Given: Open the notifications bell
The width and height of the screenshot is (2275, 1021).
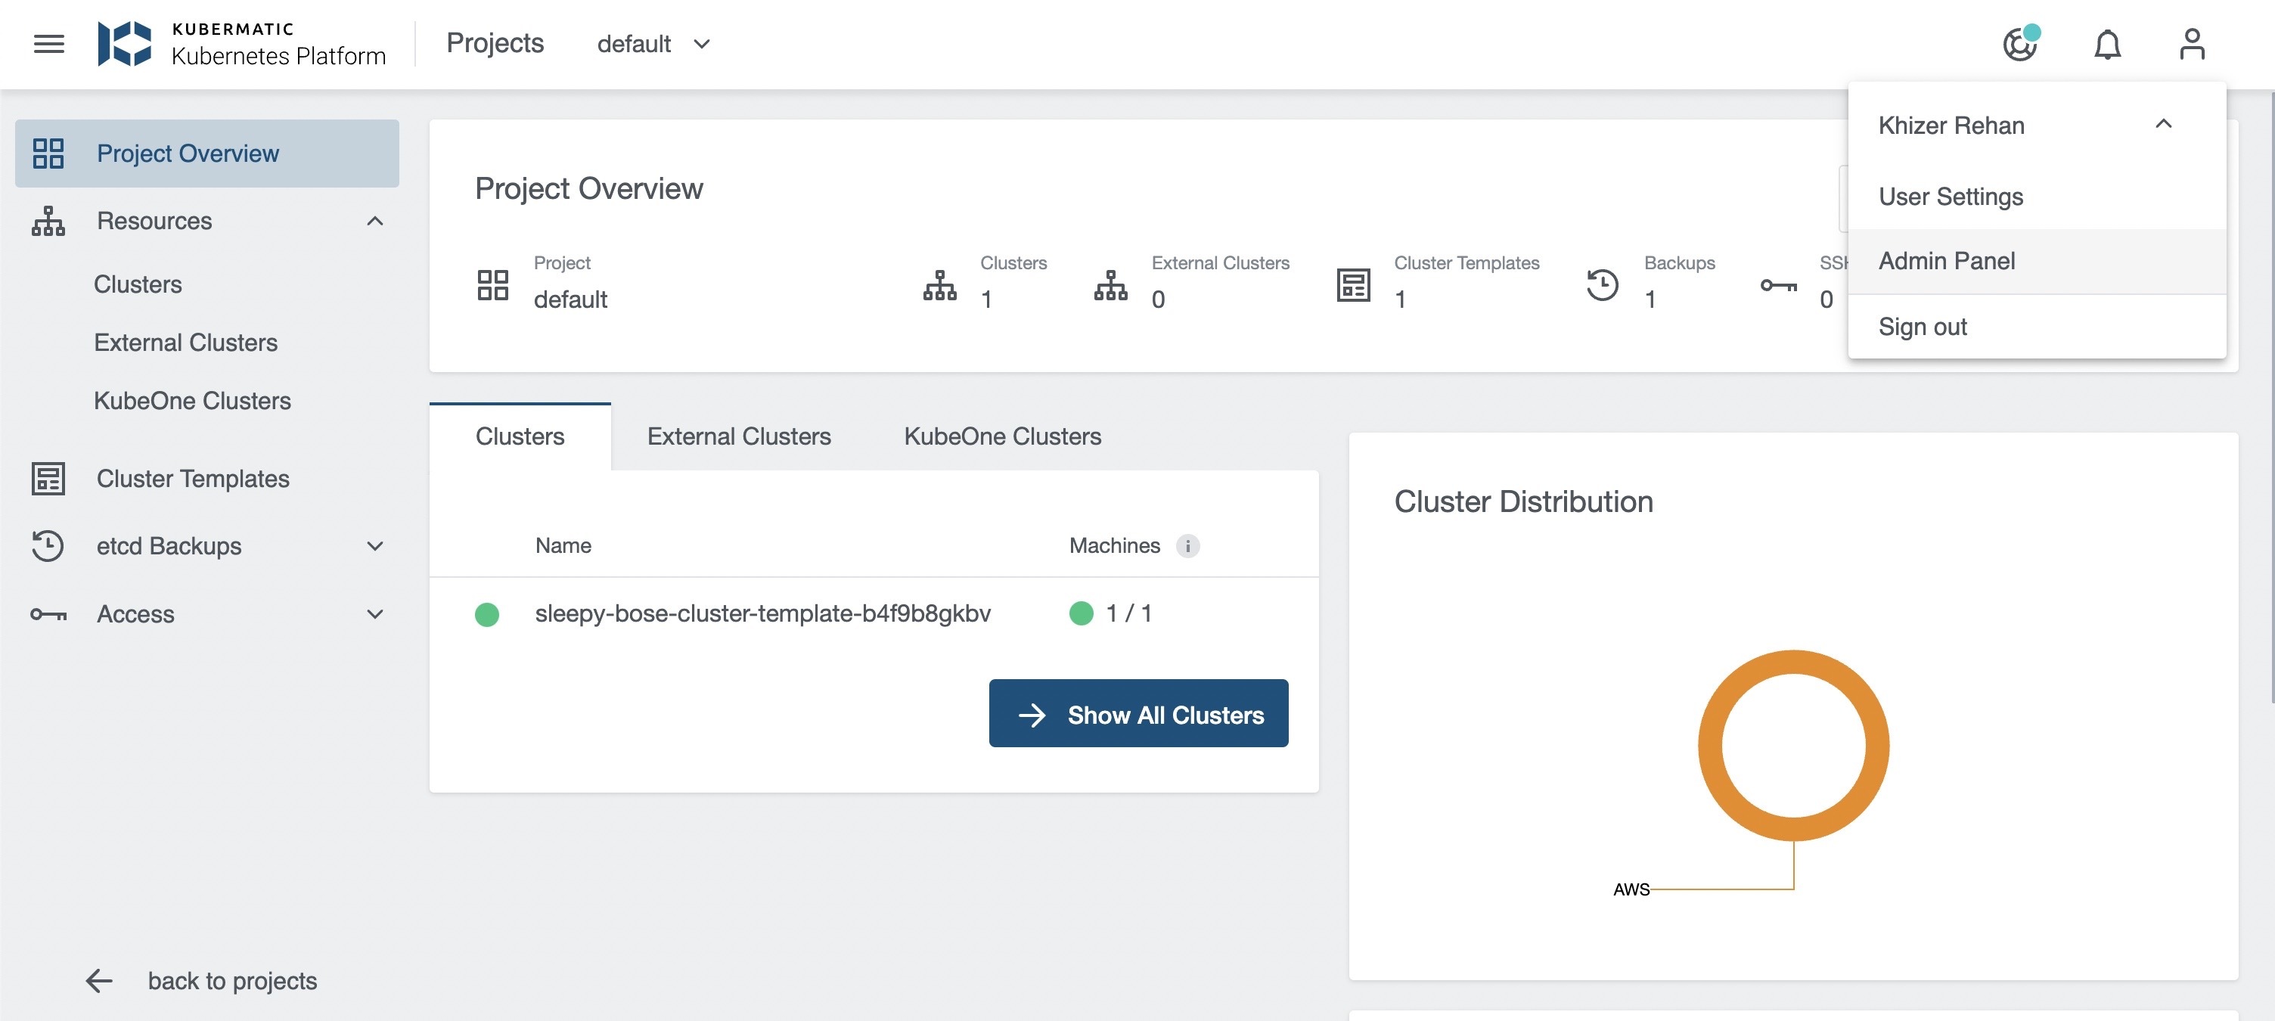Looking at the screenshot, I should click(x=2107, y=44).
